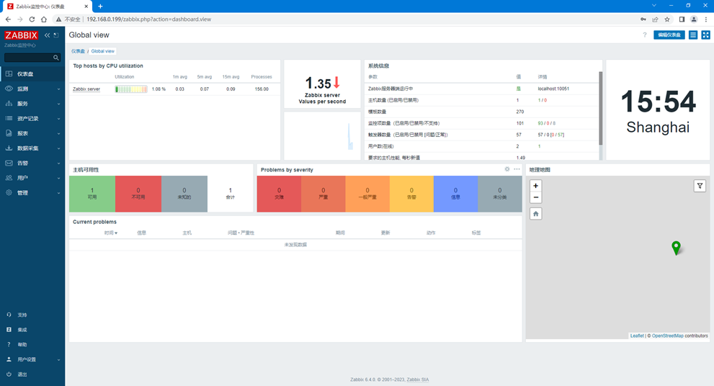Viewport: 714px width, 386px height.
Task: Click the chevron beside 管理
Action: coord(59,193)
